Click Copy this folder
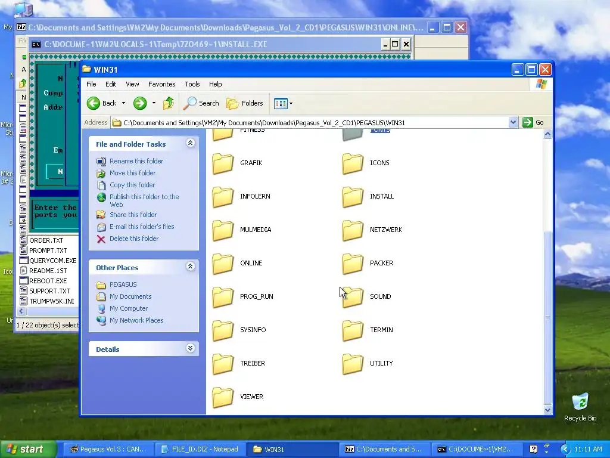Image resolution: width=610 pixels, height=458 pixels. click(132, 185)
